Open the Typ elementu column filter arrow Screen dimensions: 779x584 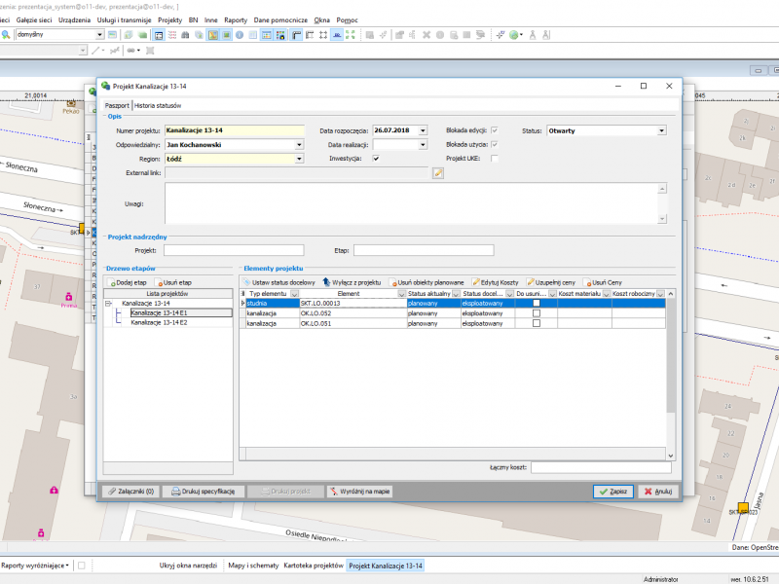tap(294, 294)
